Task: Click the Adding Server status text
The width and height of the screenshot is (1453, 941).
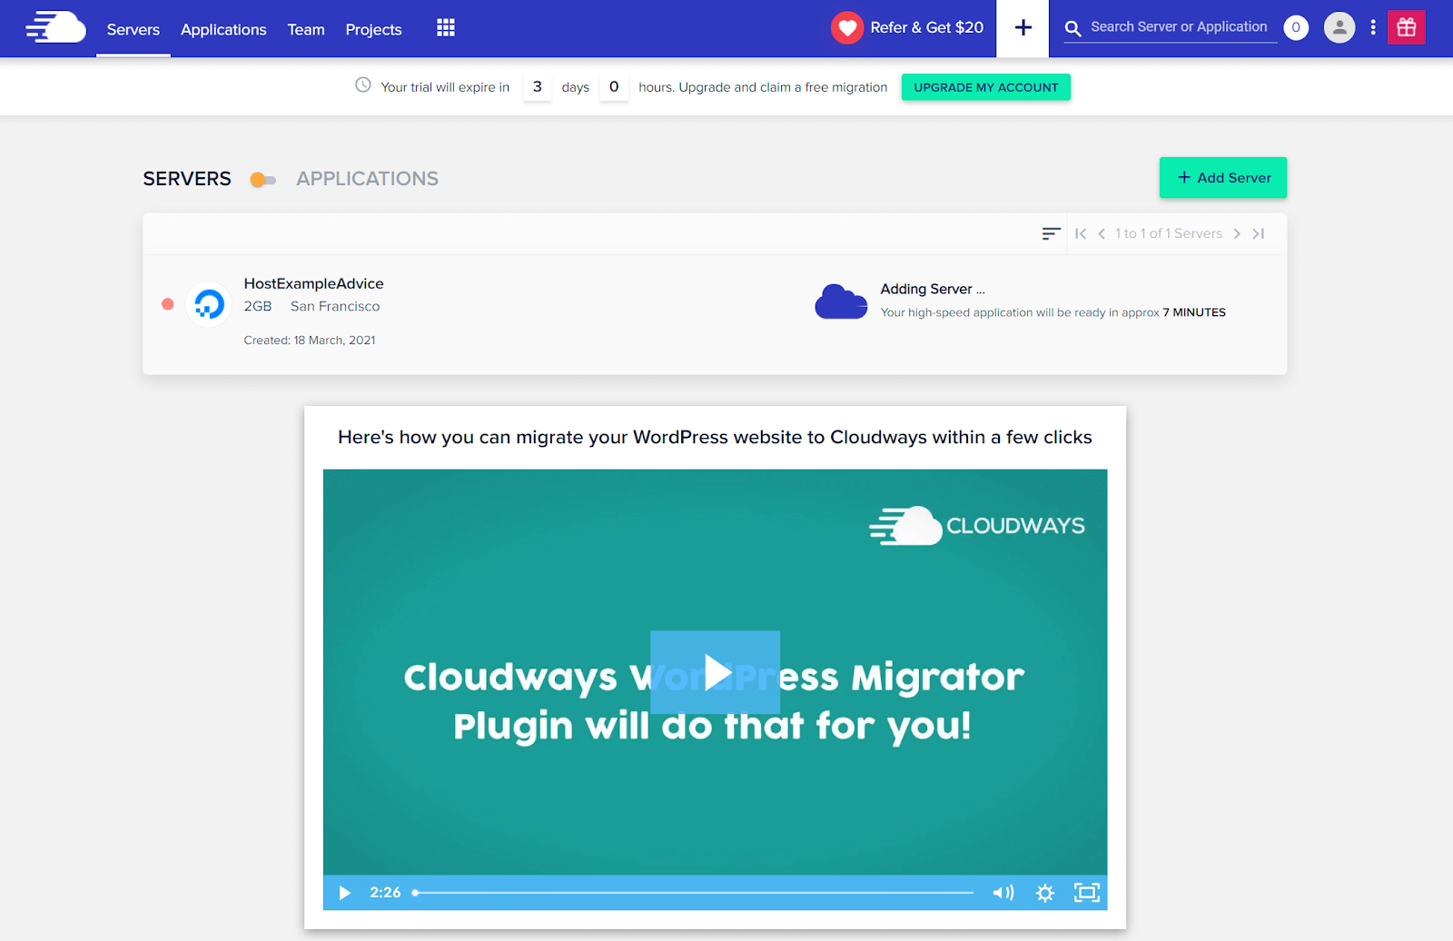Action: (x=933, y=289)
